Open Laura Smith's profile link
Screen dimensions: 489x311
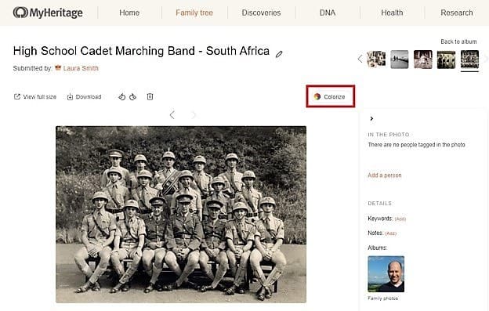coord(81,68)
